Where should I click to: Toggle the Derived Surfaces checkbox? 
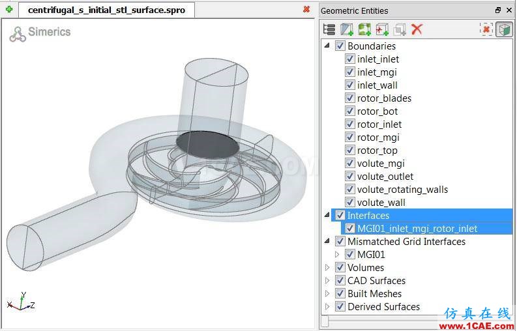(x=340, y=307)
